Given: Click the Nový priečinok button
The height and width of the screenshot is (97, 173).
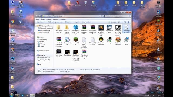Looking at the screenshot, I should [87, 22].
